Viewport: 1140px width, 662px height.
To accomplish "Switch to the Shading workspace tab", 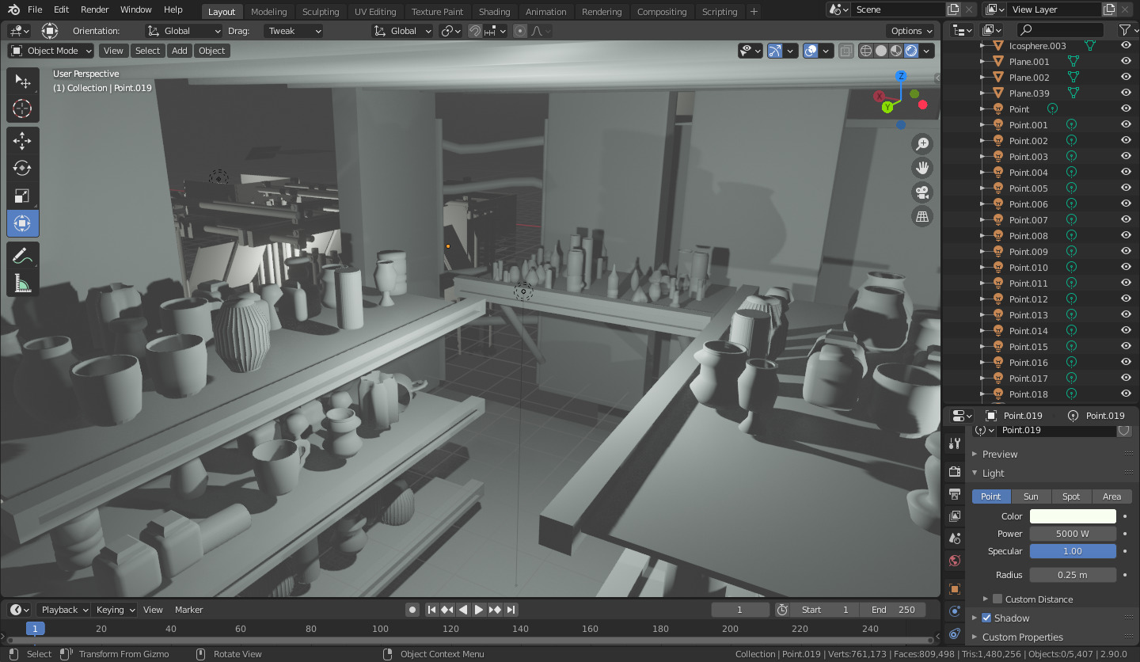I will click(x=495, y=12).
